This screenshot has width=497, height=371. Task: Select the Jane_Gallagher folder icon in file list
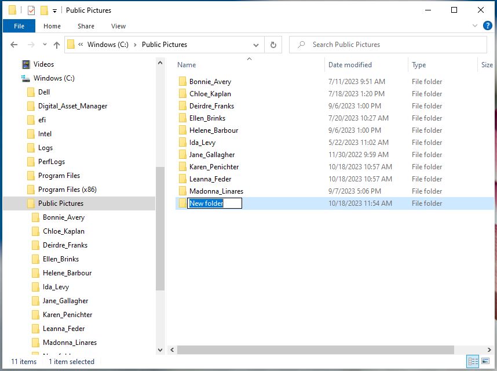pos(182,155)
